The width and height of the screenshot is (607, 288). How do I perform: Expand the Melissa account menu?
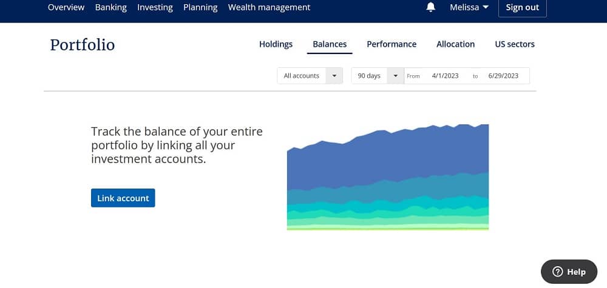click(469, 7)
